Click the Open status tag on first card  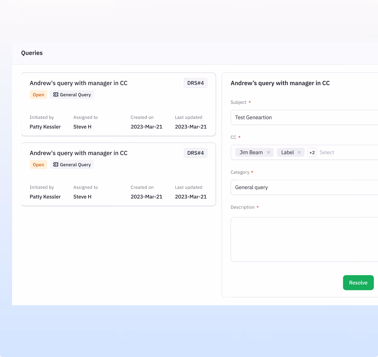[x=38, y=95]
